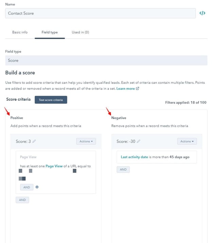Select the Field type tab
Image resolution: width=212 pixels, height=243 pixels.
(x=50, y=32)
